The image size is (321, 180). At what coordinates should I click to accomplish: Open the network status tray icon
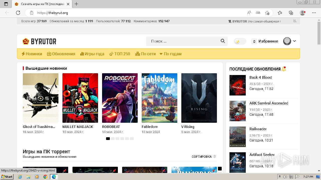(x=291, y=177)
